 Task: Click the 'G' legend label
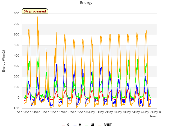coord(68,125)
